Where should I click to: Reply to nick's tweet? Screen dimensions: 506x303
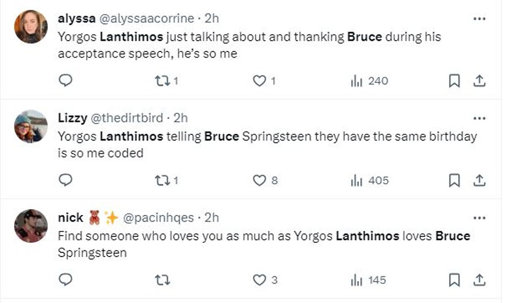[65, 280]
